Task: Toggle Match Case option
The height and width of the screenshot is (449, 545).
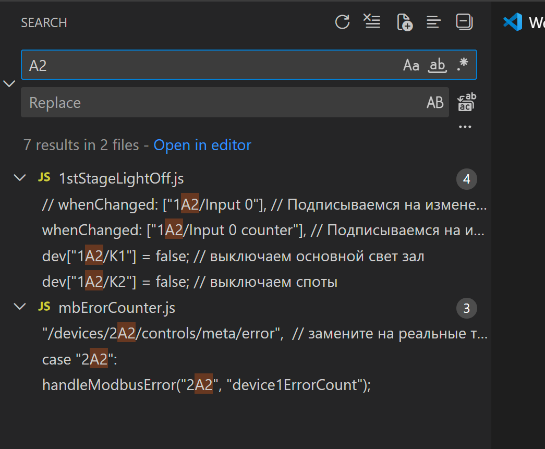Action: [x=411, y=65]
